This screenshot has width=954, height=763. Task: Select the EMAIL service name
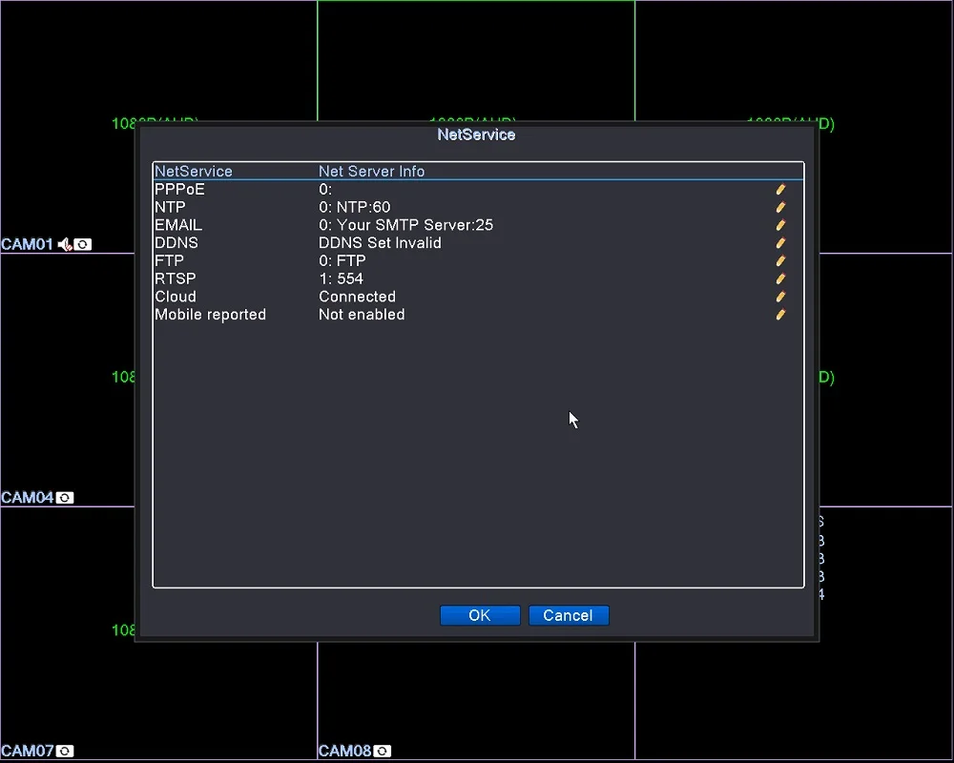point(178,225)
